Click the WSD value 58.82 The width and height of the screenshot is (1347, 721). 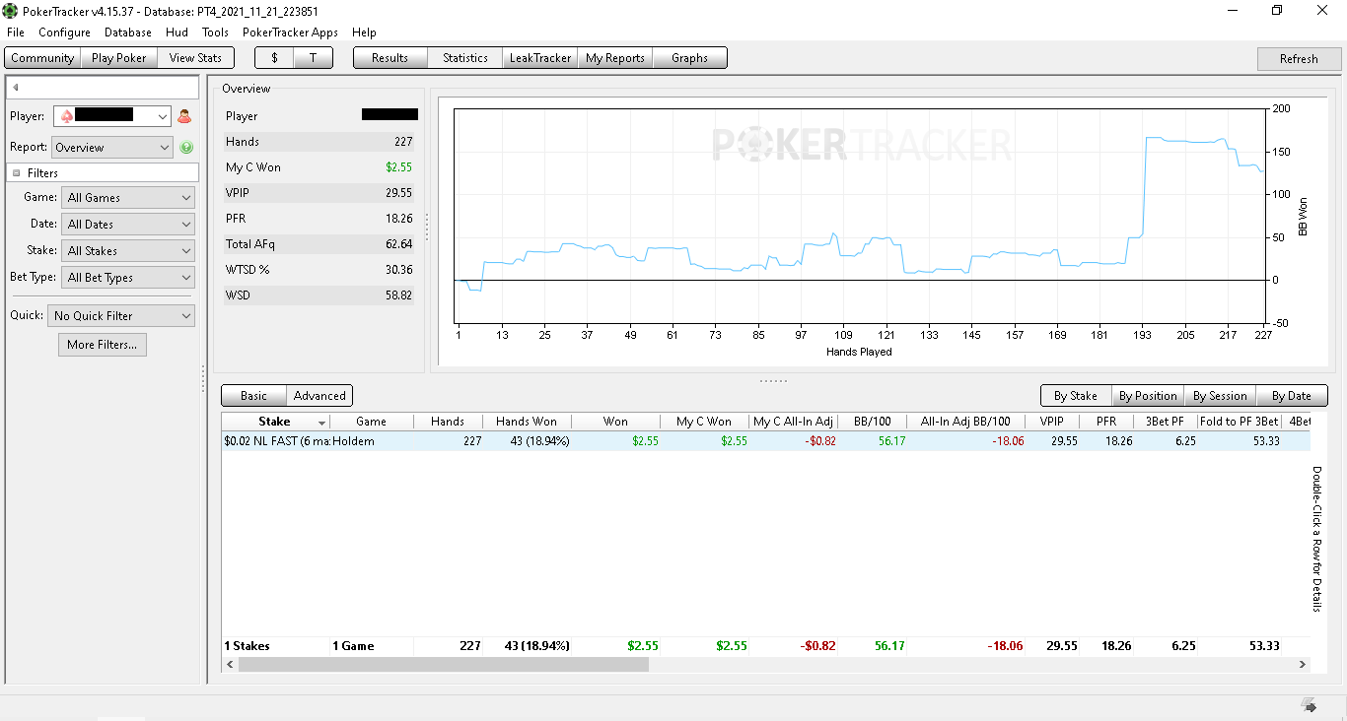tap(398, 295)
